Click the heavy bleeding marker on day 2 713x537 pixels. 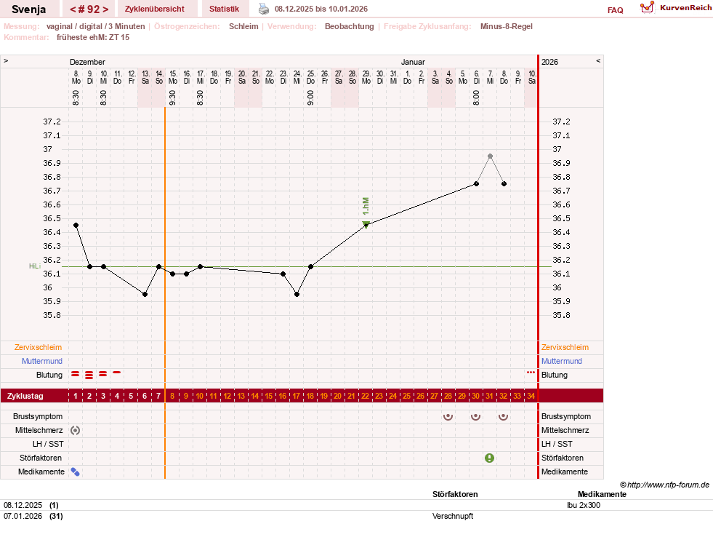click(89, 375)
